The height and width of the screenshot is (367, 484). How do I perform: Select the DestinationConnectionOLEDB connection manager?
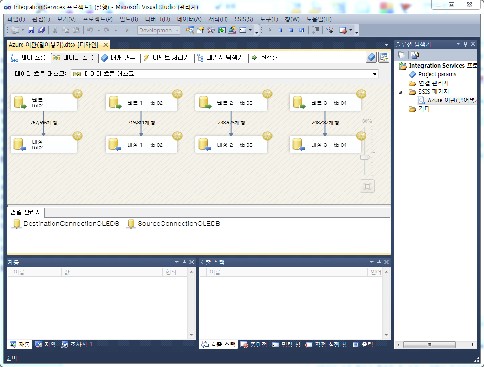[66, 224]
